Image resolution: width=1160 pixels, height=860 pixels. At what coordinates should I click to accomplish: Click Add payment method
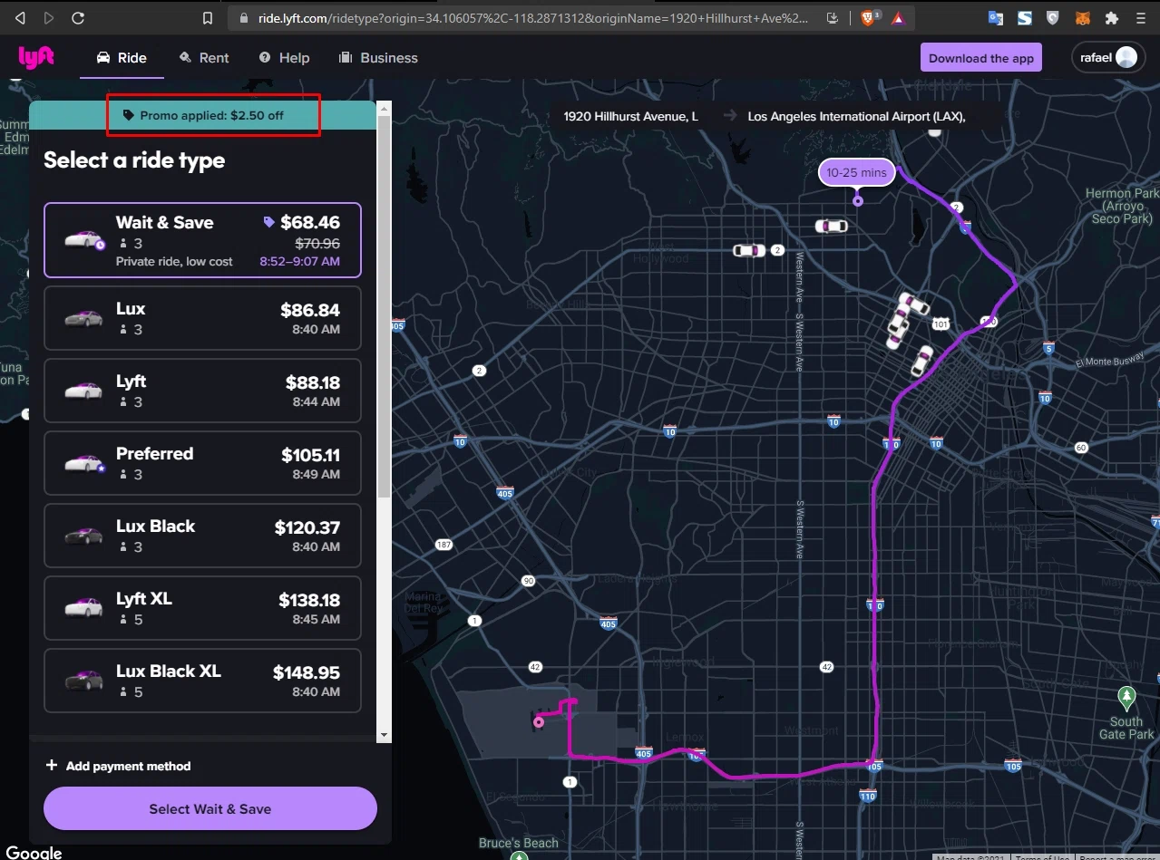(x=119, y=766)
